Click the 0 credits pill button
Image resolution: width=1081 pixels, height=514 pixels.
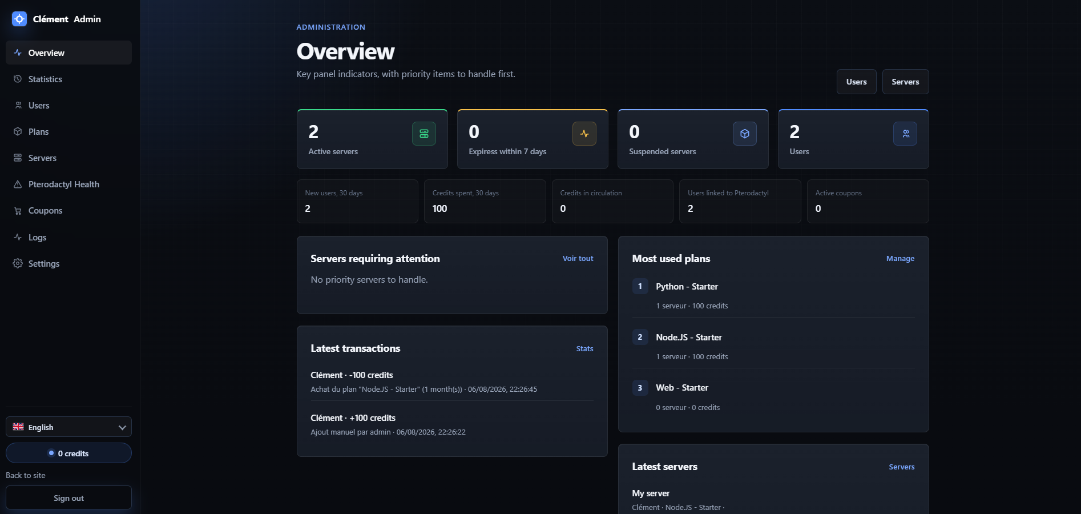click(68, 453)
